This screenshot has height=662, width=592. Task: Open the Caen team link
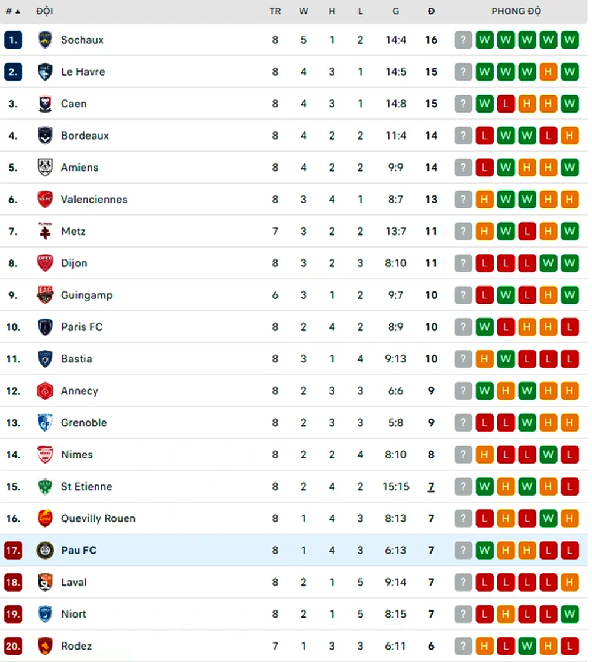[73, 104]
